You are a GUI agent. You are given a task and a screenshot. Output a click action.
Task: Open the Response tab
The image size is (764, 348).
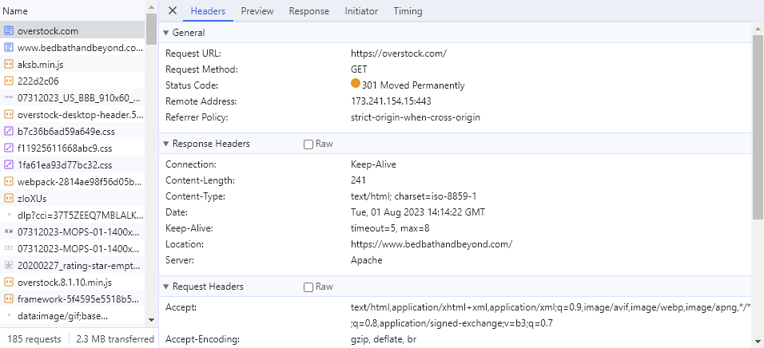tap(309, 10)
